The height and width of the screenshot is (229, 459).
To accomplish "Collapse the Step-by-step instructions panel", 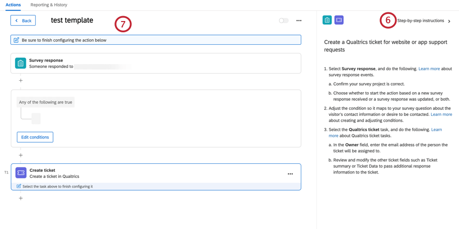I will coord(449,21).
